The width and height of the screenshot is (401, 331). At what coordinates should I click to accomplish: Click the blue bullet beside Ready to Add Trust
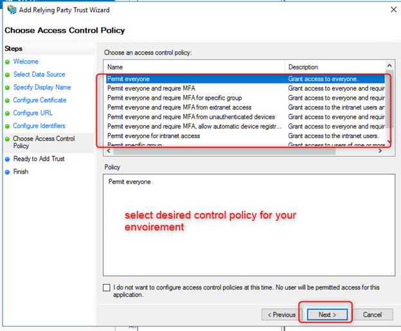click(x=8, y=159)
